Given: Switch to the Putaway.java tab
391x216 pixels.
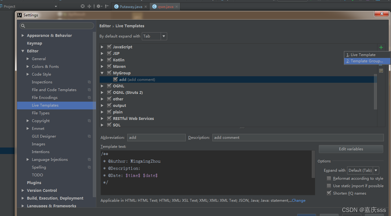Looking at the screenshot, I should [131, 7].
